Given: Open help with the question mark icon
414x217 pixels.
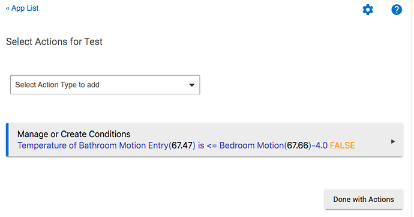Looking at the screenshot, I should pos(397,10).
